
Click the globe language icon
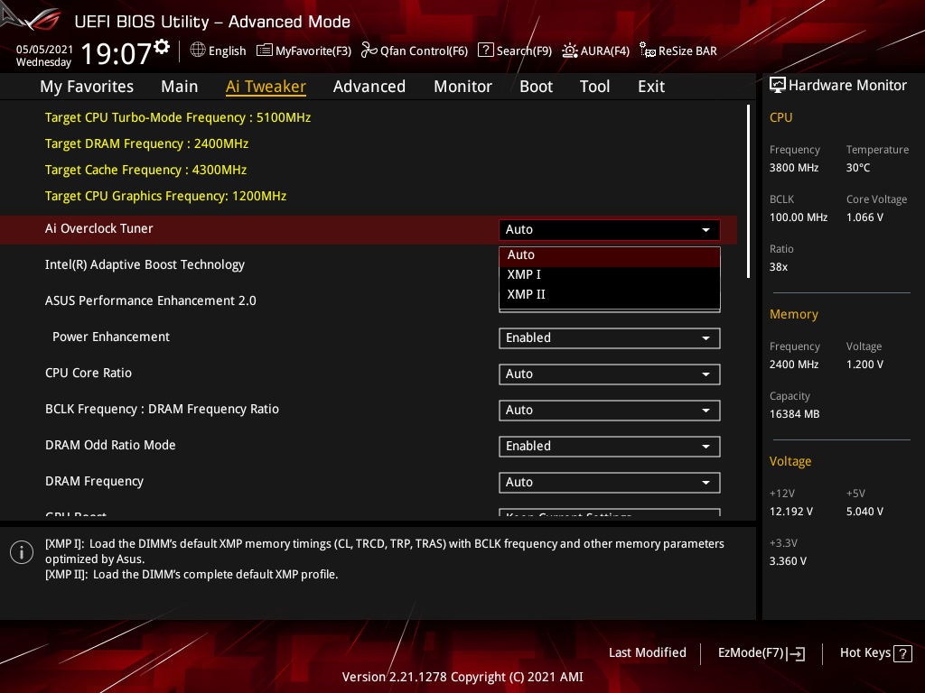(198, 51)
